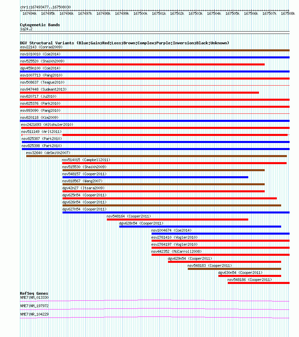Click esv32640 (deSmith2007) label
This screenshot has height=337, width=299.
48,153
